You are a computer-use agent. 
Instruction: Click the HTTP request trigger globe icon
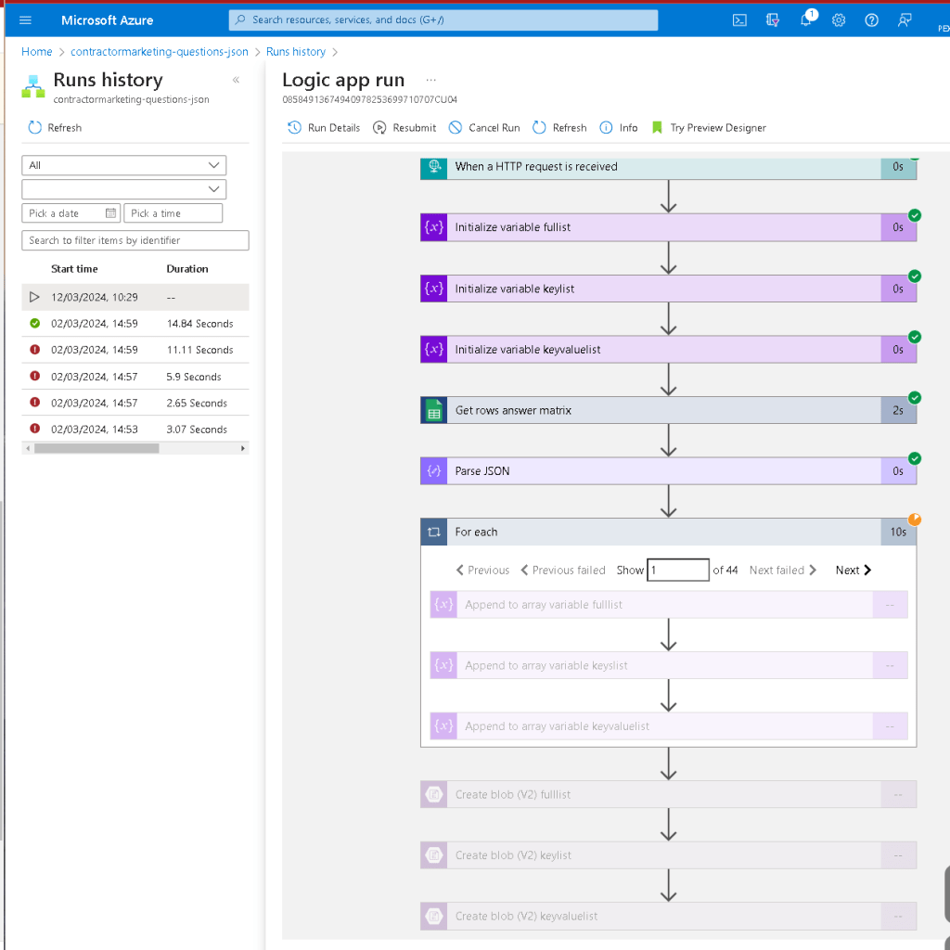tap(434, 167)
